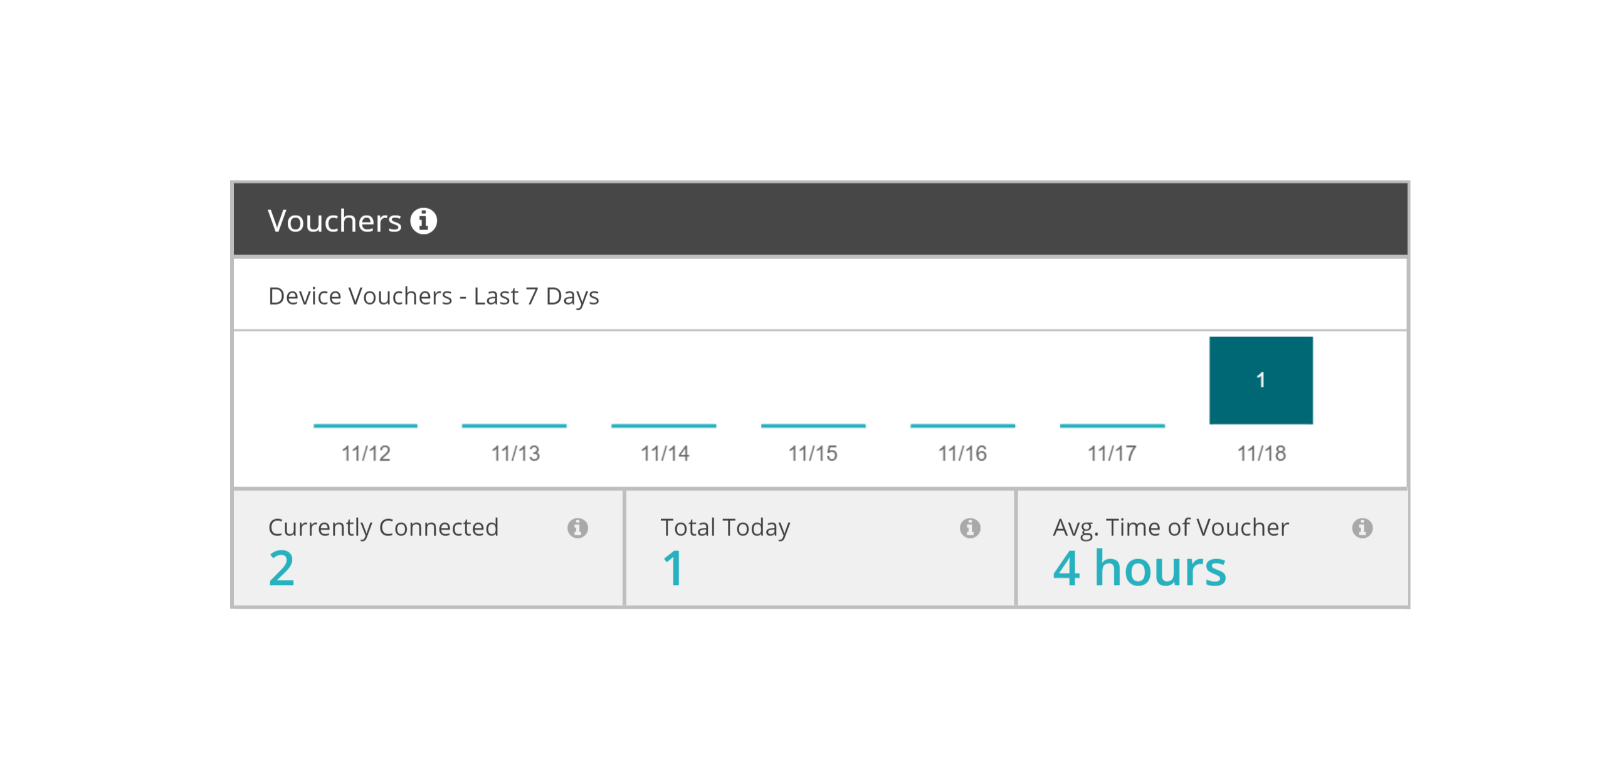Image resolution: width=1605 pixels, height=766 pixels.
Task: Click the Total Today value 1
Action: (x=673, y=569)
